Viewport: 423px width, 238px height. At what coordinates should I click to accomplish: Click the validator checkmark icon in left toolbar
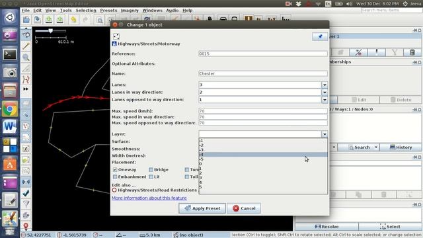pos(26,193)
